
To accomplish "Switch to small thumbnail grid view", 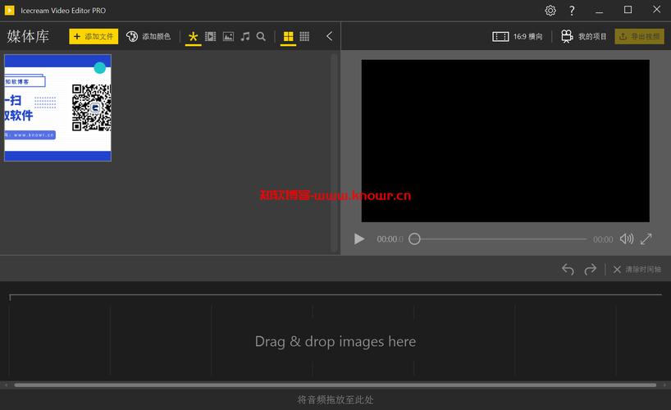I will pos(304,36).
